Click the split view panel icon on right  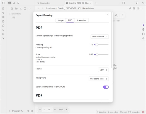point(143,38)
